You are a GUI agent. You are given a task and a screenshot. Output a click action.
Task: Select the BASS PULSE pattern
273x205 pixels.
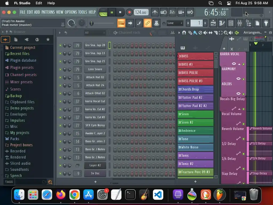(x=195, y=73)
